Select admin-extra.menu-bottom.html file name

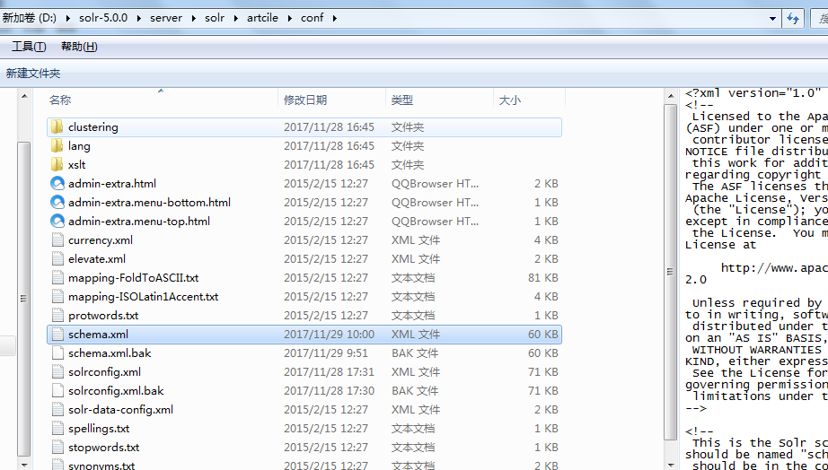(149, 203)
